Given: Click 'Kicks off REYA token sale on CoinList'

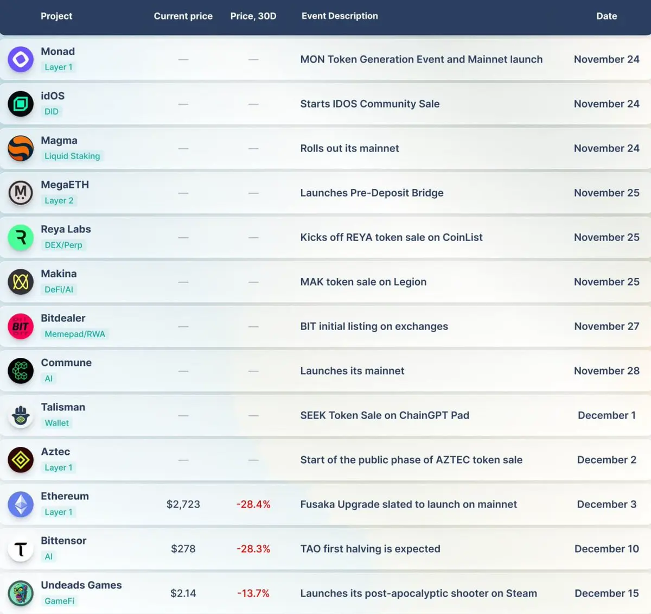Looking at the screenshot, I should tap(392, 237).
